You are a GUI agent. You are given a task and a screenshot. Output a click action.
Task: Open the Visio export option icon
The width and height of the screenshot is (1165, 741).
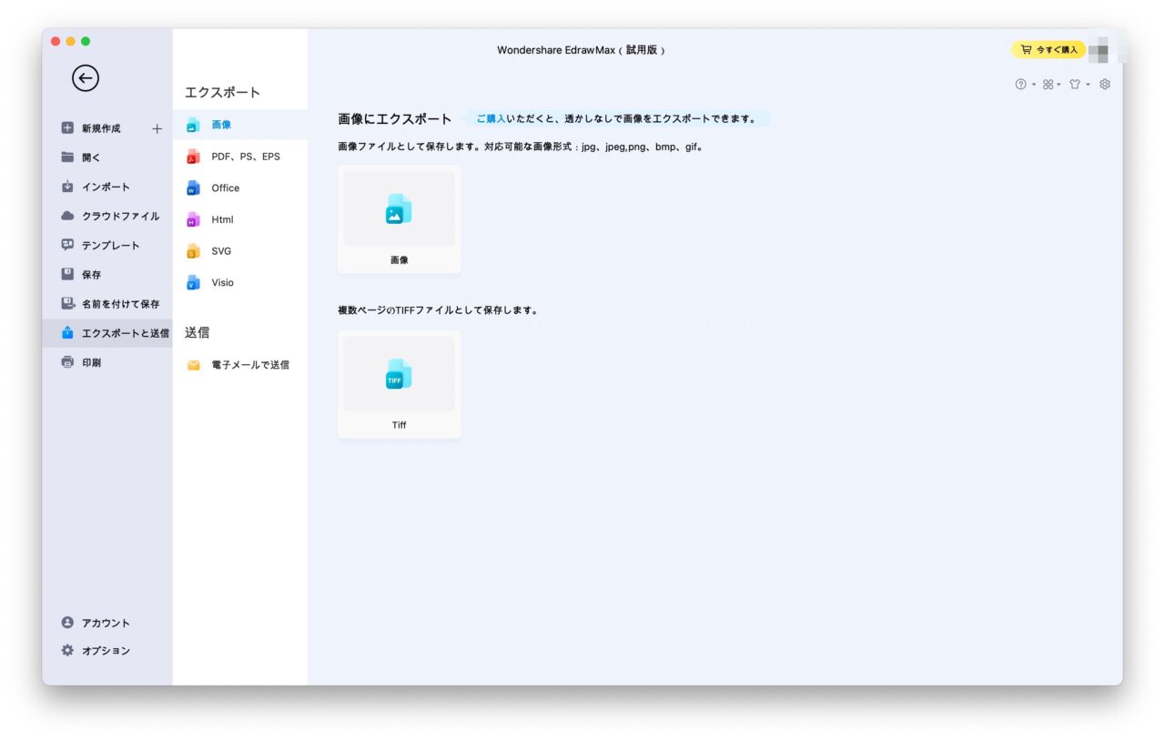click(x=192, y=282)
